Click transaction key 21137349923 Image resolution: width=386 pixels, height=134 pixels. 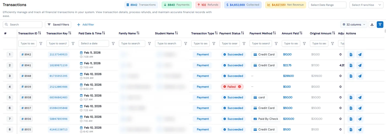[x=58, y=54]
